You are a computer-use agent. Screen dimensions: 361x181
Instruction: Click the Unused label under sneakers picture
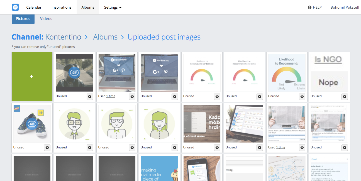tap(19, 147)
